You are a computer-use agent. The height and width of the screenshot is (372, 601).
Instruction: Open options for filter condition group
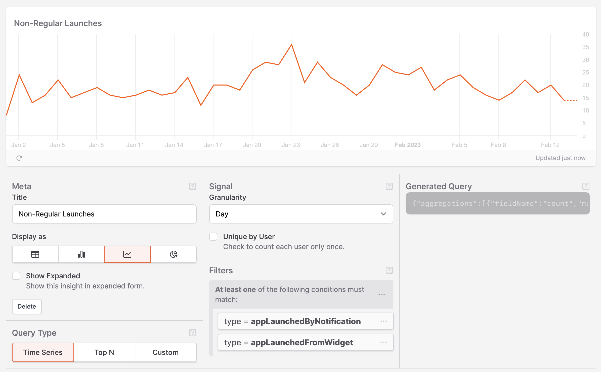[381, 294]
